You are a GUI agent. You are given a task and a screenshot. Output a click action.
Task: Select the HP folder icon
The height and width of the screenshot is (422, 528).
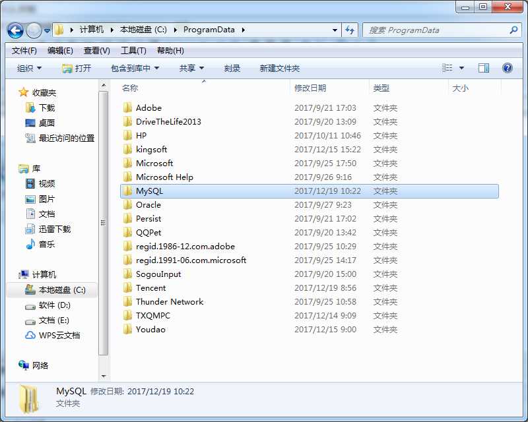(127, 135)
